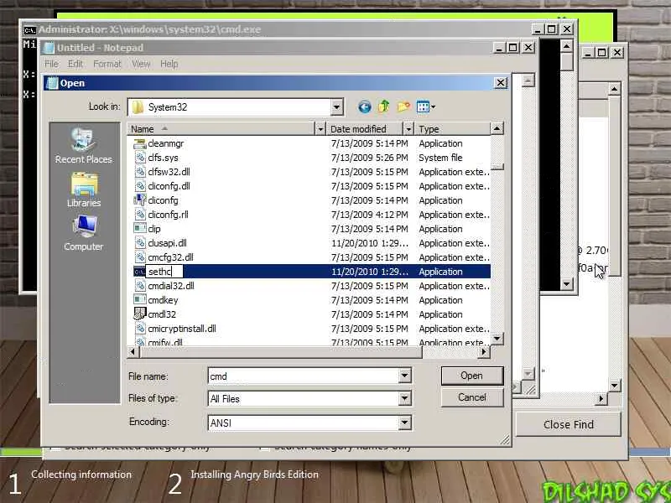Click the Cancel button in dialog
The height and width of the screenshot is (503, 671).
pos(472,397)
